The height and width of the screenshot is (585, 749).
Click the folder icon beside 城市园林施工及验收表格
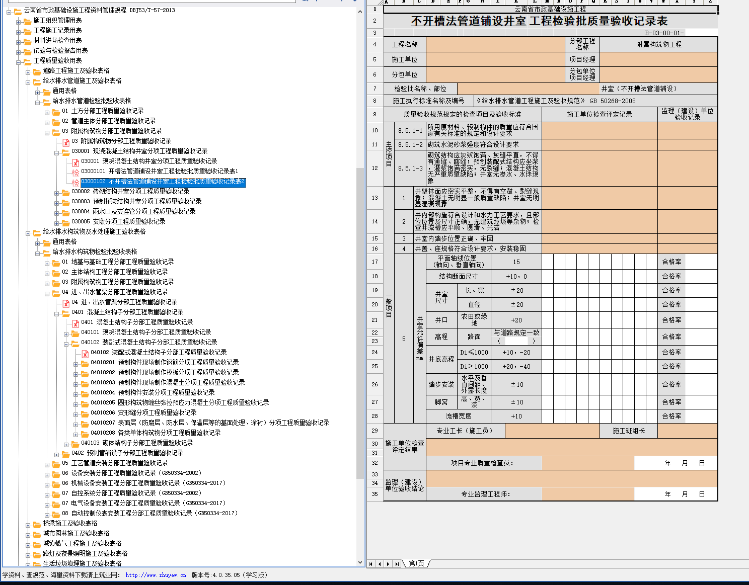tap(37, 534)
